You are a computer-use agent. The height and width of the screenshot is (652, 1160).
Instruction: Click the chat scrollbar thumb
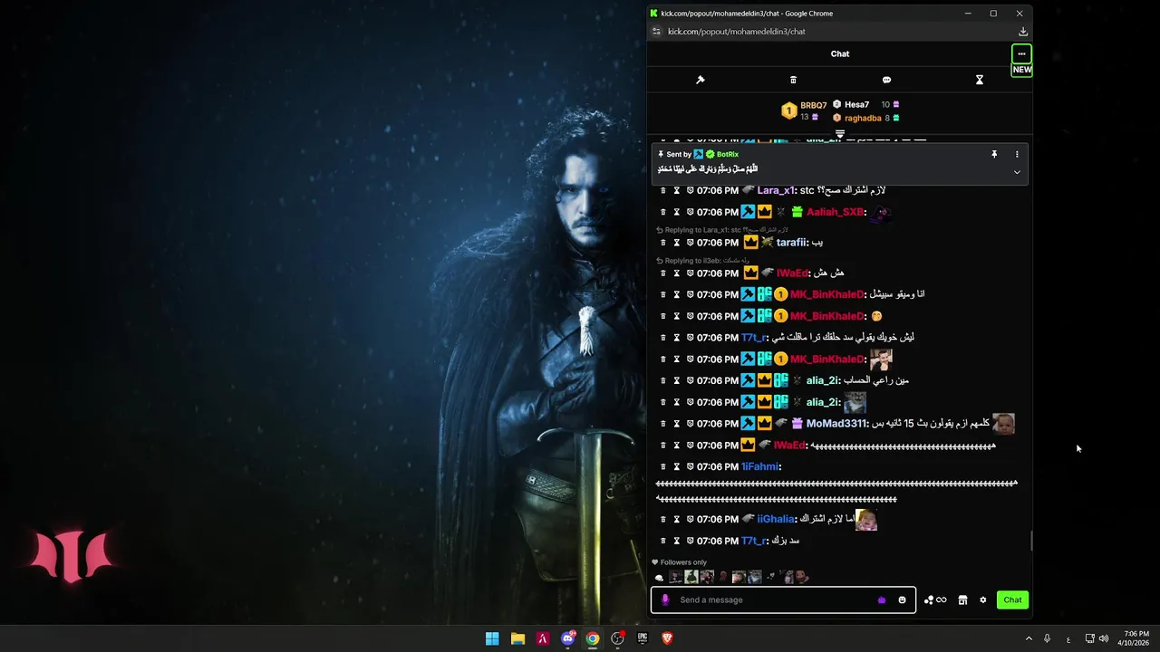pos(1031,541)
